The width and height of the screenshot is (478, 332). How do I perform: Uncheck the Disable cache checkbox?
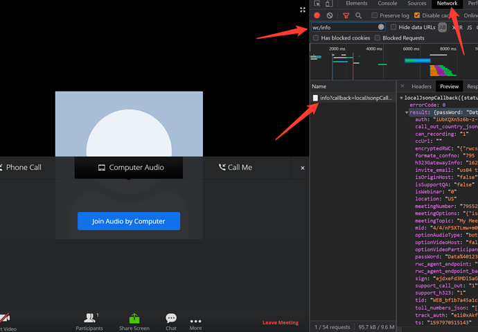point(417,15)
